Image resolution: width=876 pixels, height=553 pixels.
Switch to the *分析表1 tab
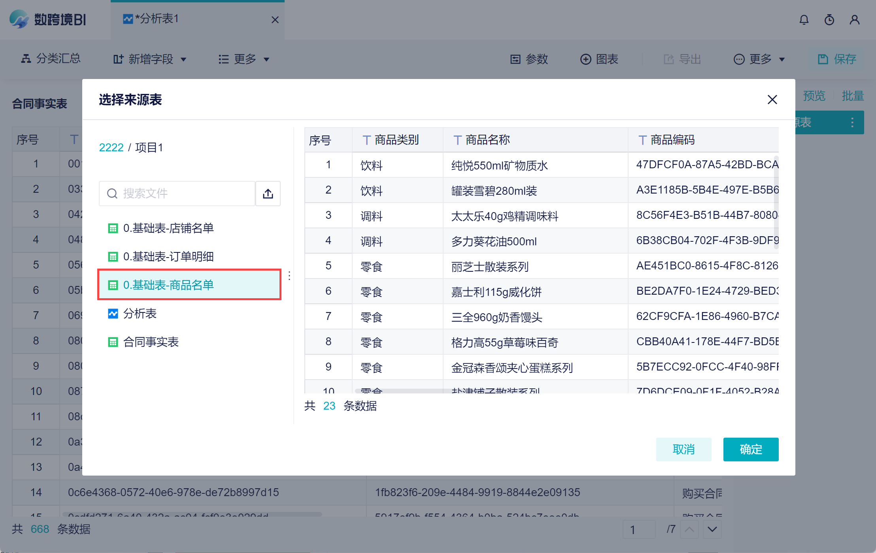157,19
